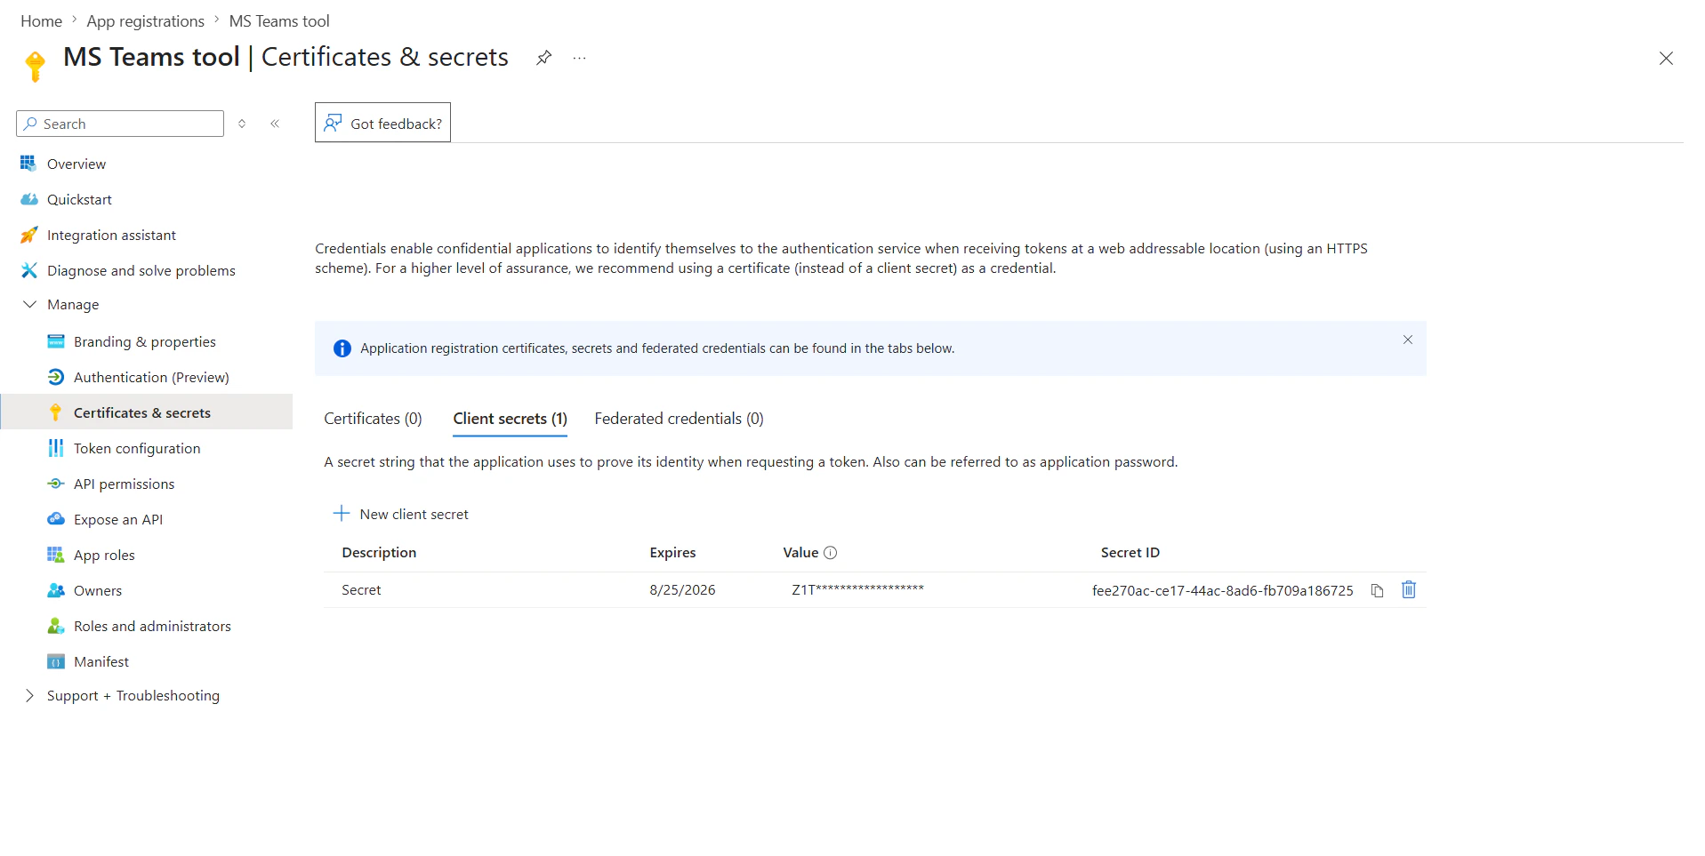Open API permissions settings
Image resolution: width=1705 pixels, height=856 pixels.
(x=124, y=484)
